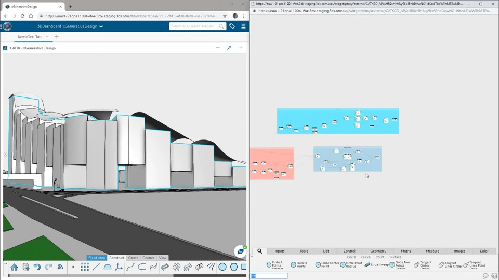Pick the Tangent Lines Point Circle node
Viewport: 499px width, 280px height.
click(x=475, y=264)
